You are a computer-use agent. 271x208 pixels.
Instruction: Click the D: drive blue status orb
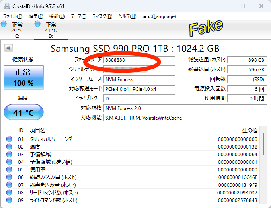pos(37,24)
